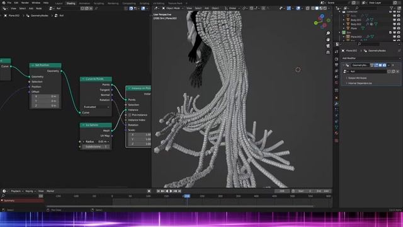The width and height of the screenshot is (403, 227).
Task: Click the timeline horizontal scrollbar
Action: click(179, 206)
